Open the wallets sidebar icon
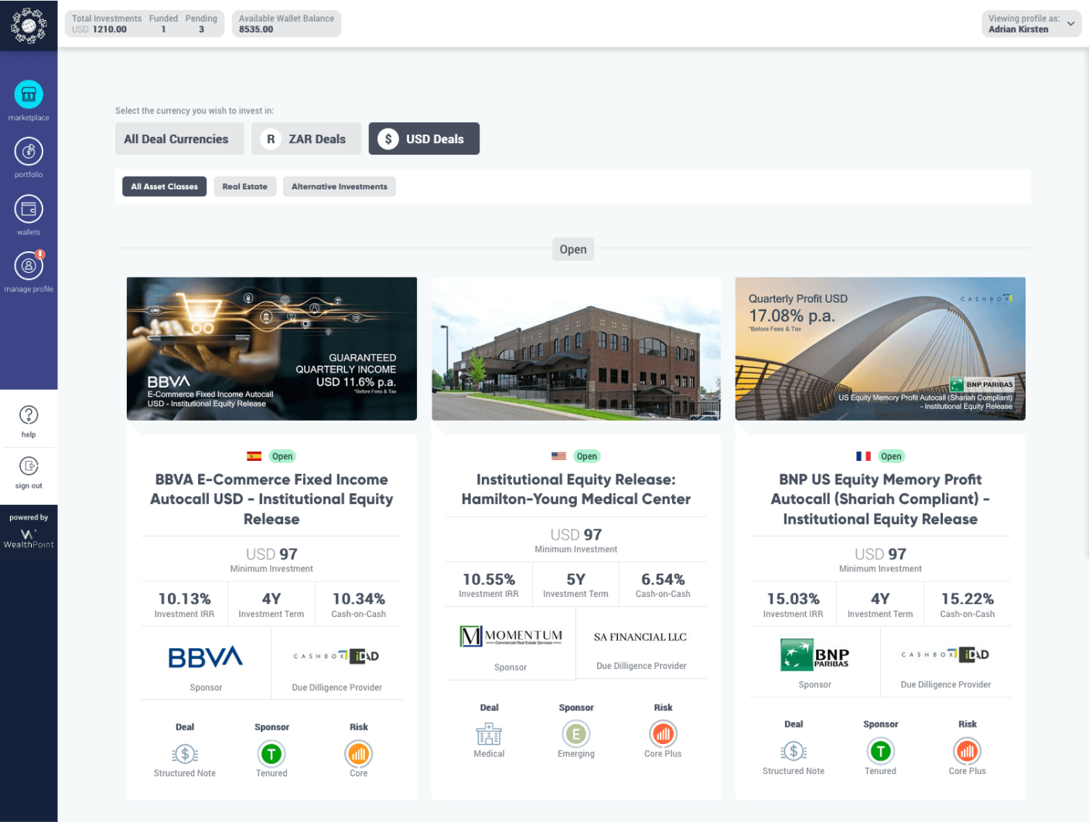 (x=29, y=209)
